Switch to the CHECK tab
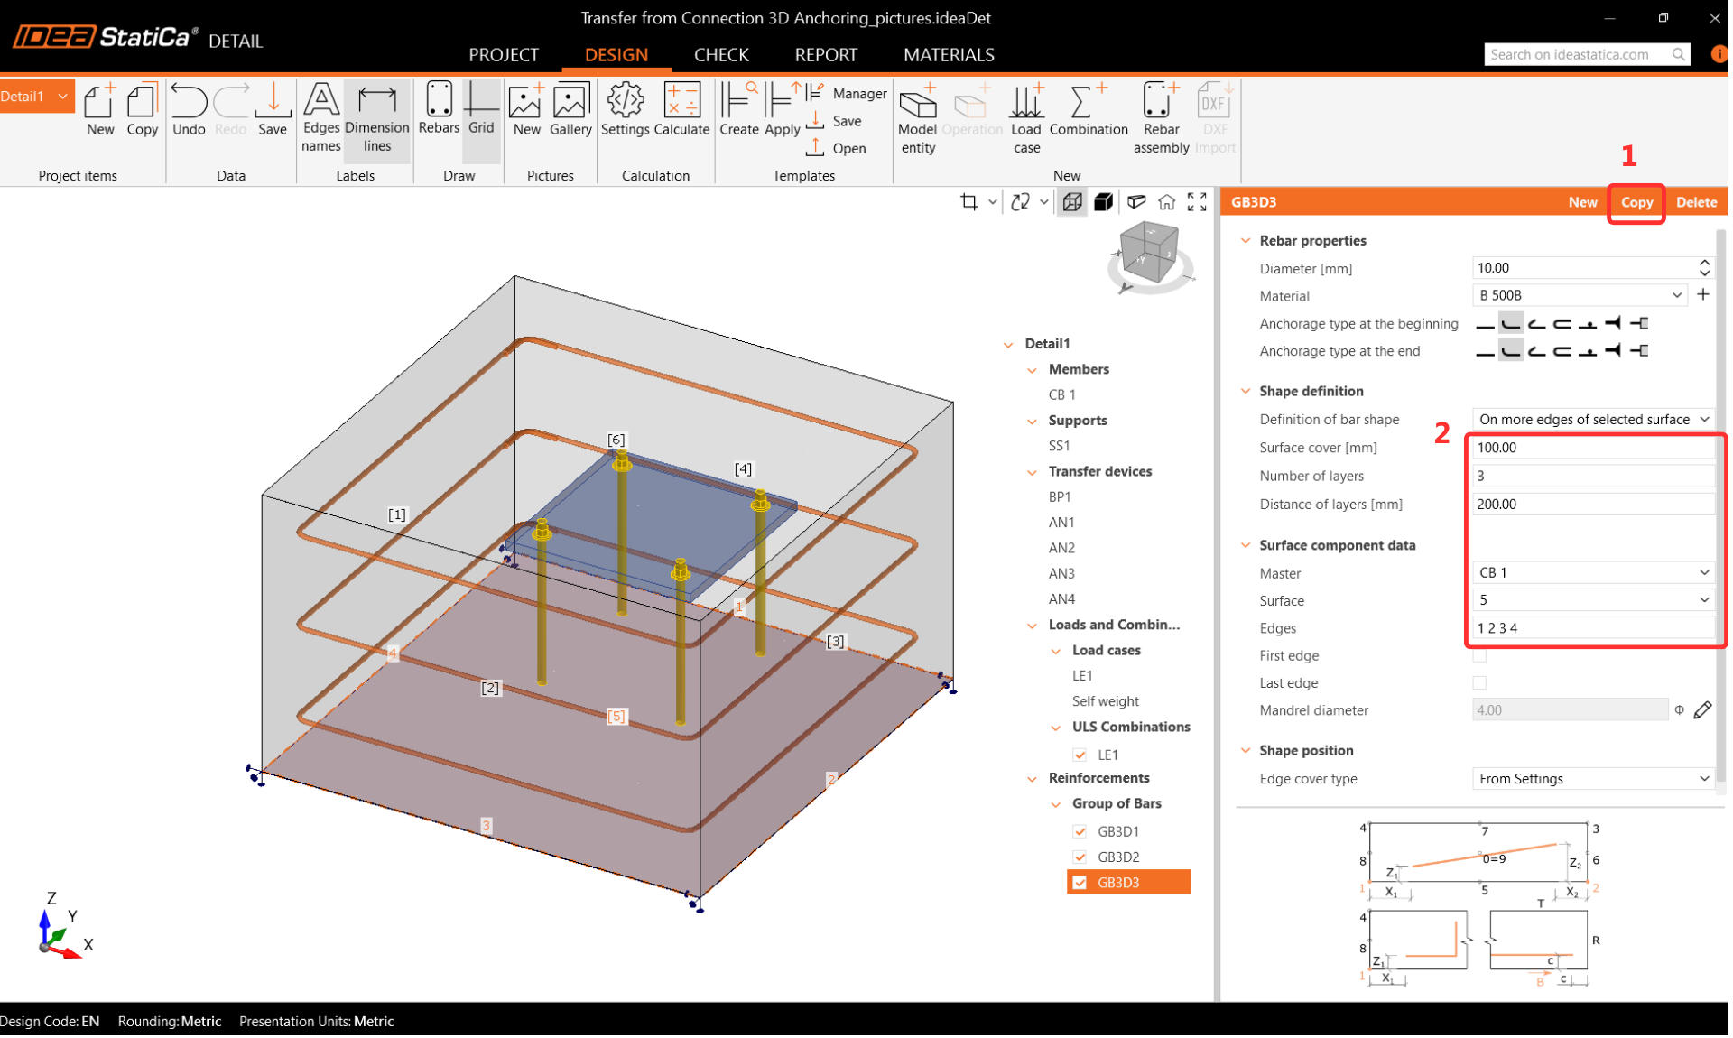 tap(720, 55)
